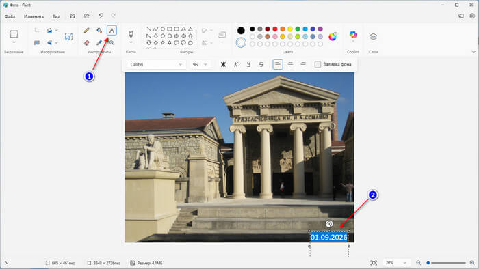Open the Изменить menu
This screenshot has width=479, height=269.
coord(34,16)
